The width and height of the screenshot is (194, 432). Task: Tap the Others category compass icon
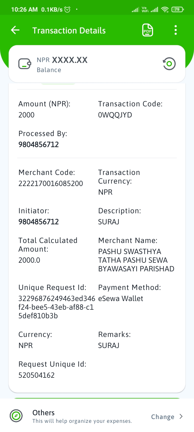16,416
